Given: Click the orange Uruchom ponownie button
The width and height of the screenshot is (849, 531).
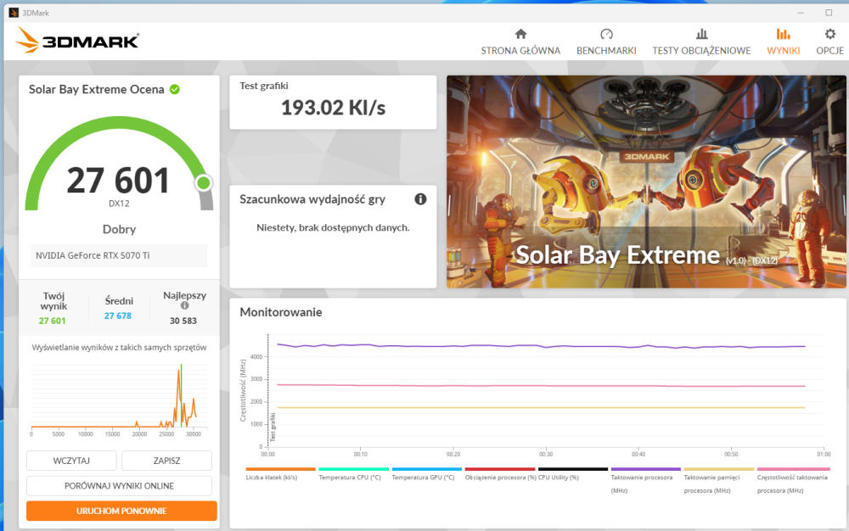Looking at the screenshot, I should pyautogui.click(x=121, y=511).
